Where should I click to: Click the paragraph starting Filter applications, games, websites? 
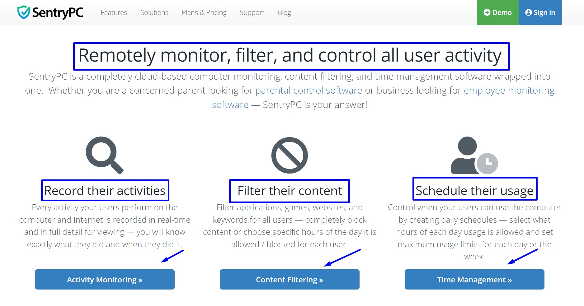[x=290, y=226]
